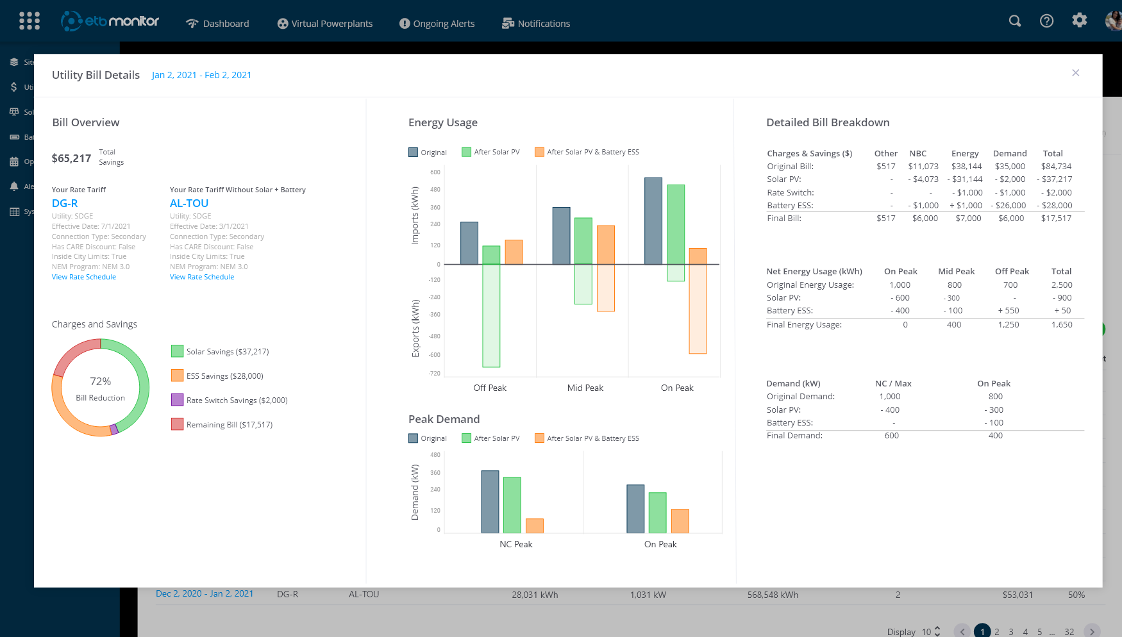Select the Utility dollar icon in the sidebar

point(14,87)
